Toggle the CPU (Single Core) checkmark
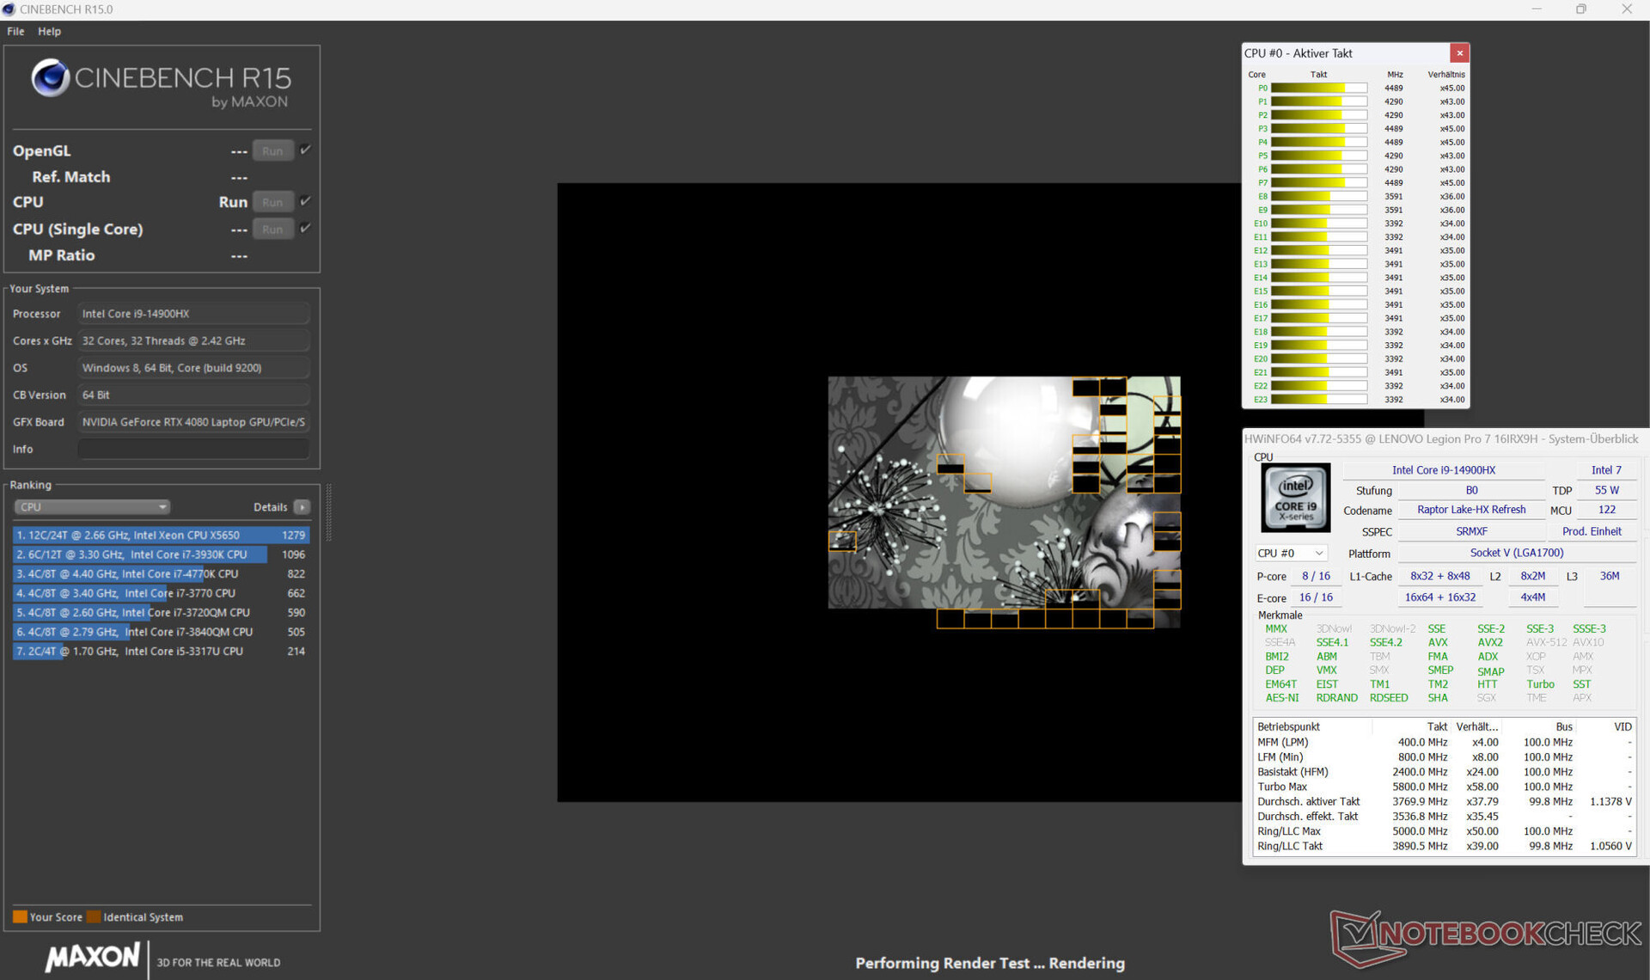The image size is (1650, 980). [x=305, y=228]
